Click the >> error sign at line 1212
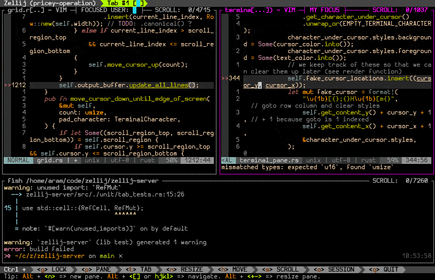 coord(7,85)
